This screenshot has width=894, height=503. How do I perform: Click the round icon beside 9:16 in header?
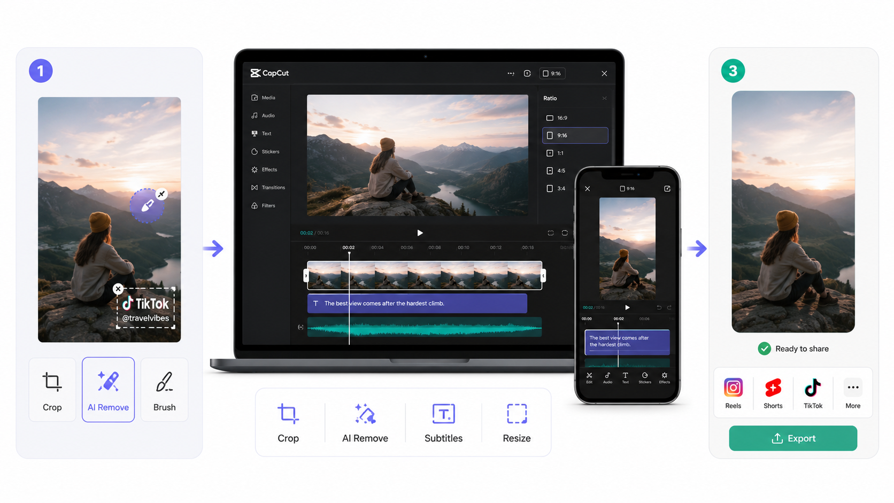coord(527,73)
